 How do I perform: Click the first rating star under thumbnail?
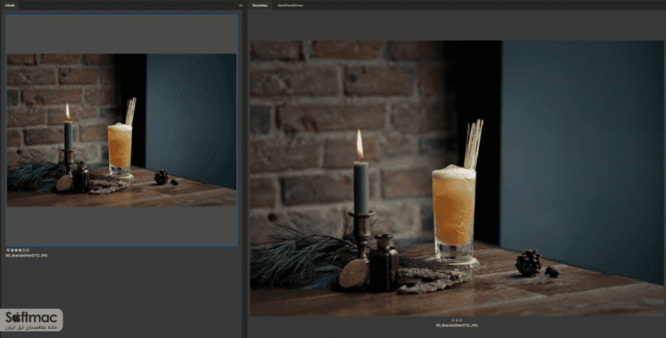pyautogui.click(x=12, y=250)
